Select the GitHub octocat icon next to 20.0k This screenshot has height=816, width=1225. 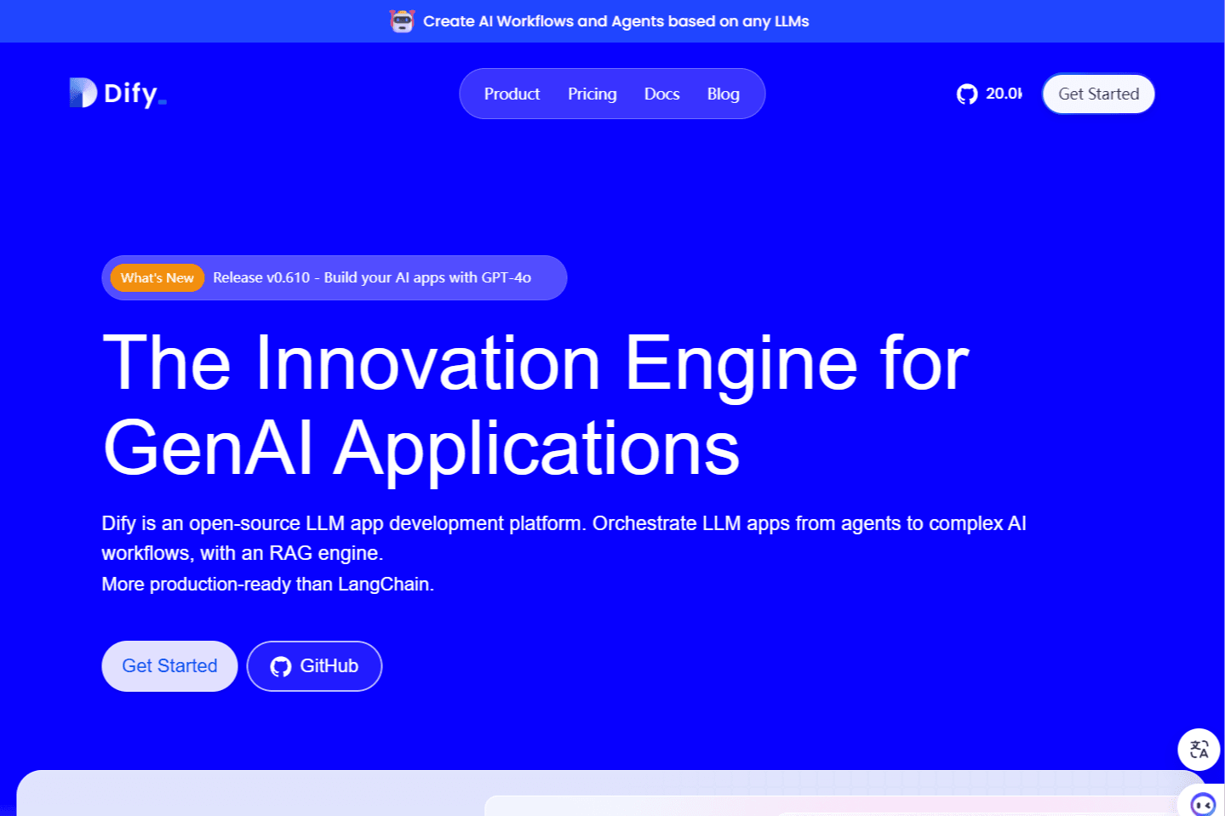tap(965, 94)
